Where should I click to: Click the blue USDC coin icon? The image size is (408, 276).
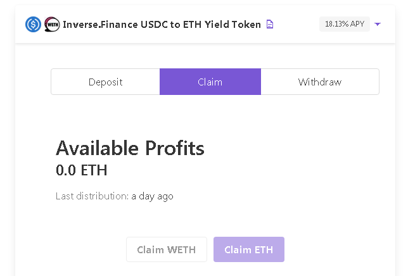[33, 25]
